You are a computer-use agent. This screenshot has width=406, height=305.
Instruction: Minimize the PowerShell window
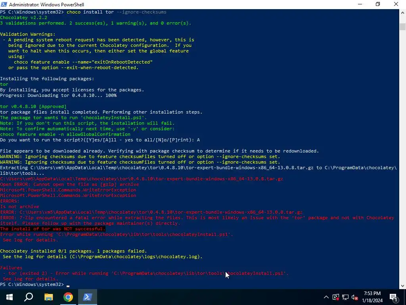click(360, 4)
